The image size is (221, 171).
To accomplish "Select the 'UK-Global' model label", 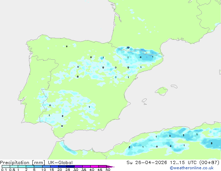I will (x=60, y=163).
